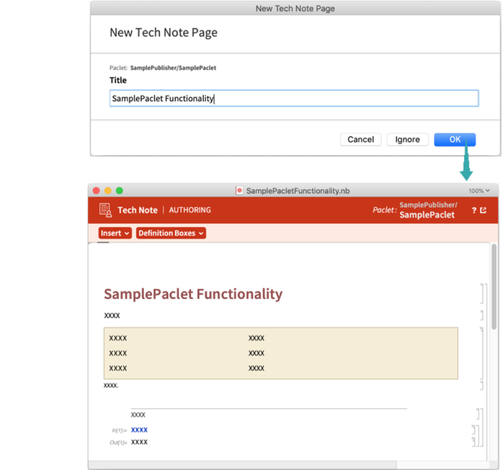The image size is (502, 472).
Task: Click the green full-screen window button
Action: click(x=120, y=191)
